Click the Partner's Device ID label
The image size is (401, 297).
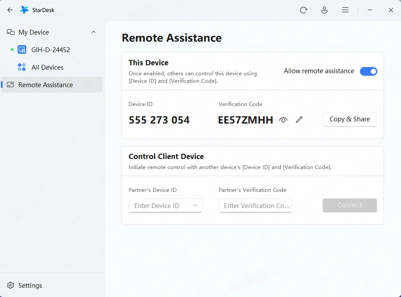(x=153, y=190)
